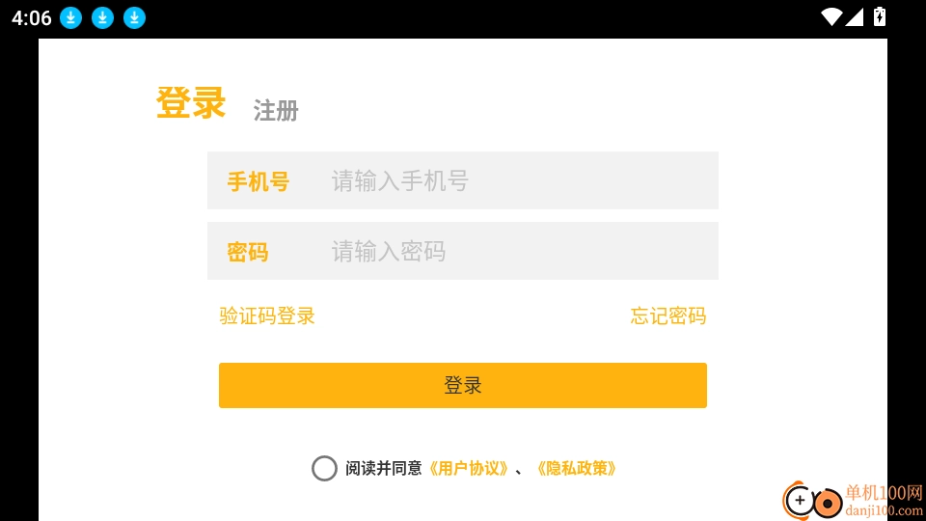Screen dimensions: 926x521
Task: Check the agree-to-terms circle checkbox
Action: (324, 468)
